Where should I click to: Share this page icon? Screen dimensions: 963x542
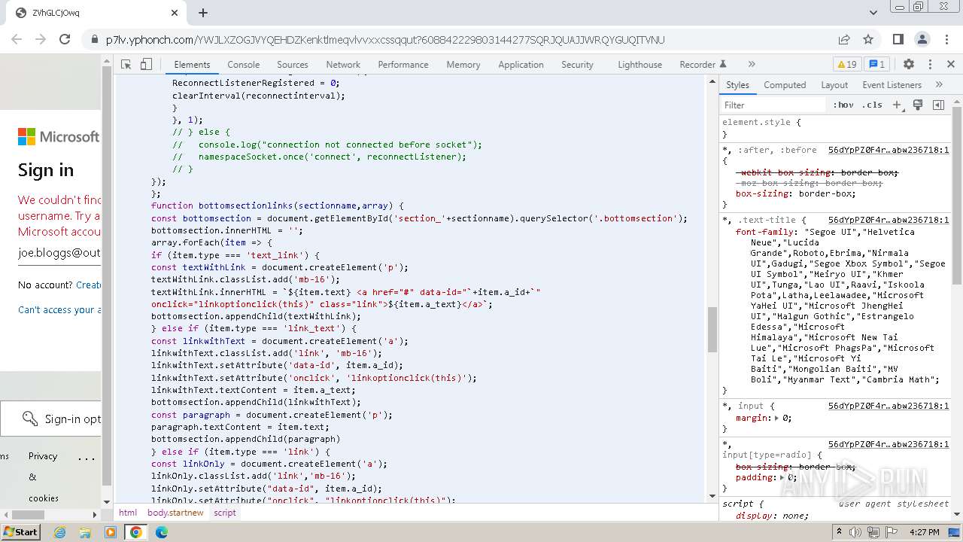click(x=844, y=40)
